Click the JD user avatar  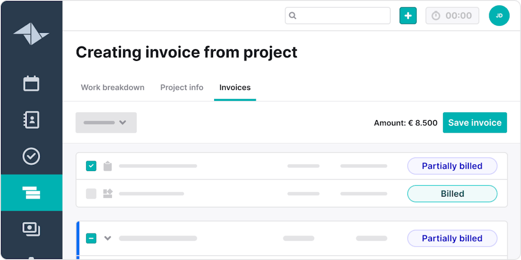click(499, 16)
